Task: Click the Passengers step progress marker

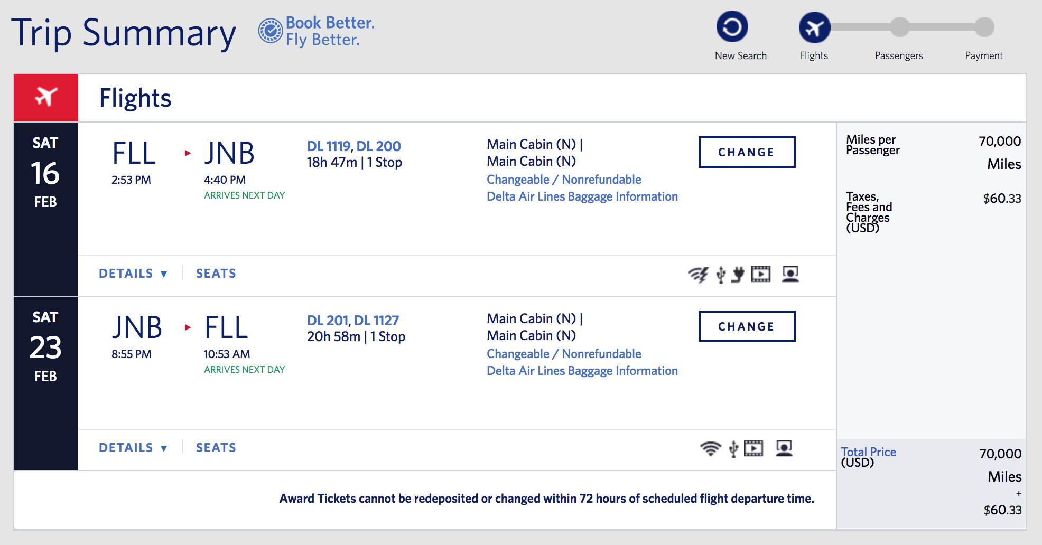Action: pos(899,27)
